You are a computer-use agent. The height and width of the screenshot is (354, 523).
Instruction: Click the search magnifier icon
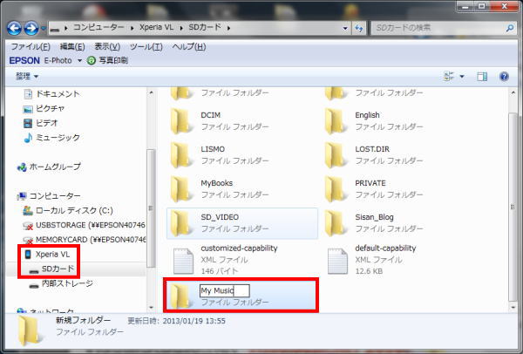click(x=510, y=29)
